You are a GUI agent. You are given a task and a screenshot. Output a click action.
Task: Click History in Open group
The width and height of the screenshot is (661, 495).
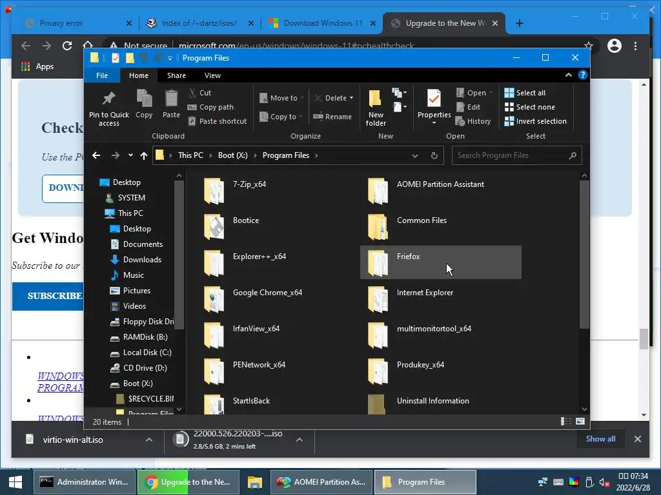coord(473,121)
